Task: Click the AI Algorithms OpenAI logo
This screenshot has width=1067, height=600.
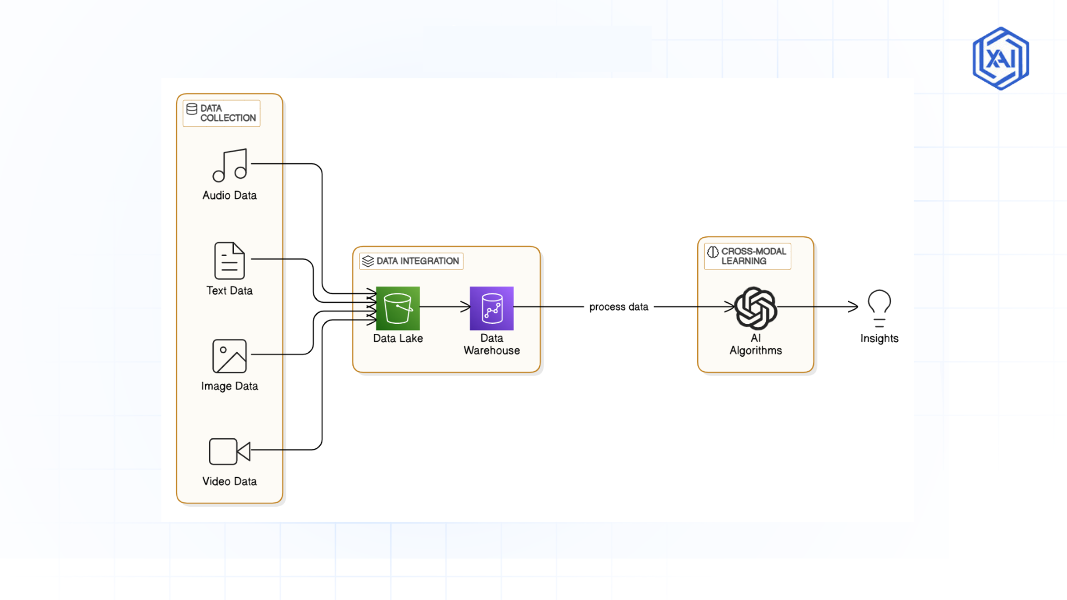Action: (755, 307)
